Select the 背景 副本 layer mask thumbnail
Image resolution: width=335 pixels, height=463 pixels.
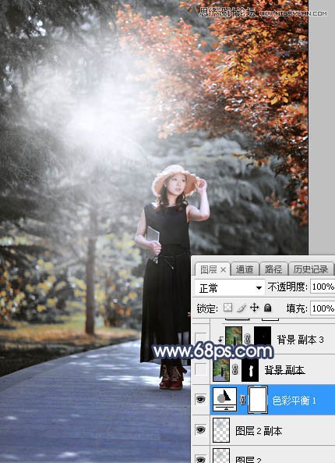pyautogui.click(x=250, y=369)
